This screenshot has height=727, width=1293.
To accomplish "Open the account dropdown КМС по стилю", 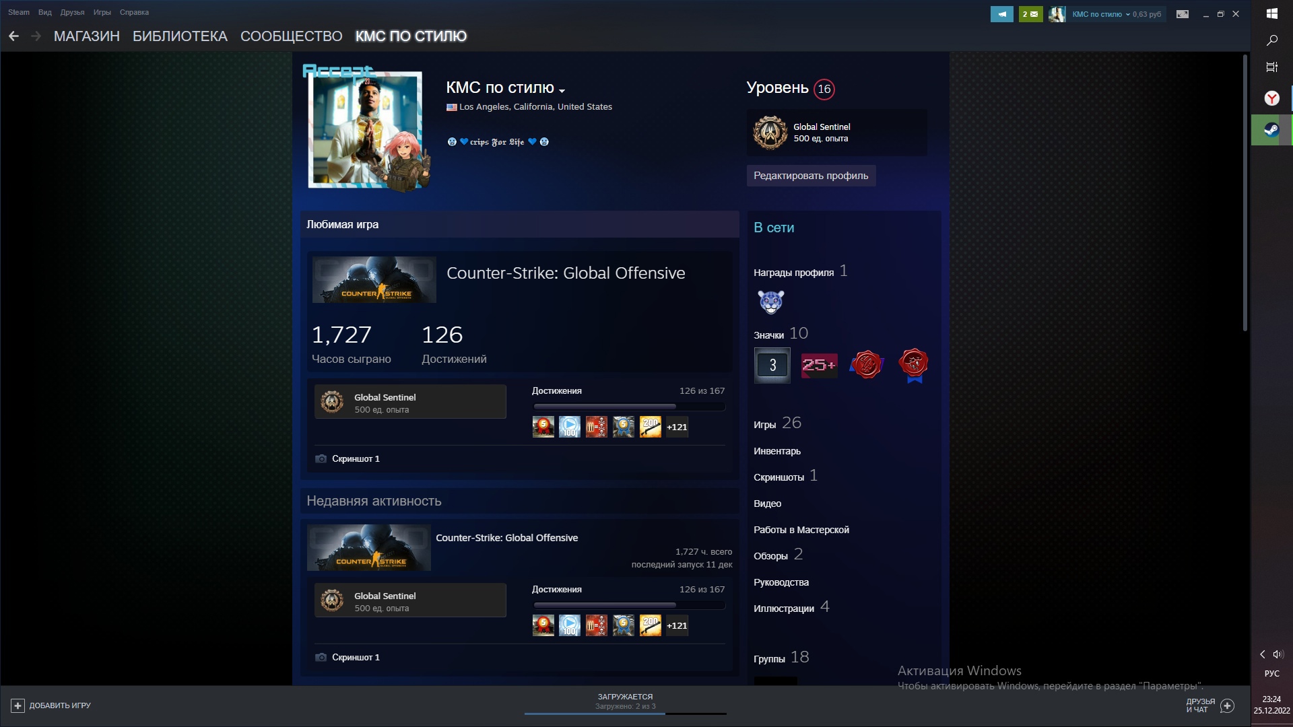I will [1101, 14].
